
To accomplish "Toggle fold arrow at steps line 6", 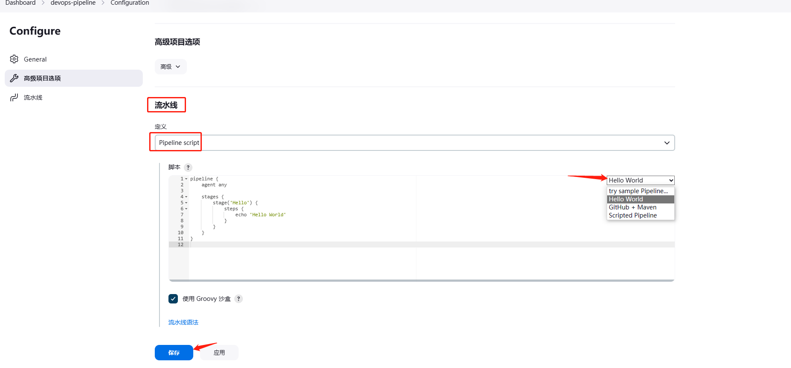I will tap(186, 209).
